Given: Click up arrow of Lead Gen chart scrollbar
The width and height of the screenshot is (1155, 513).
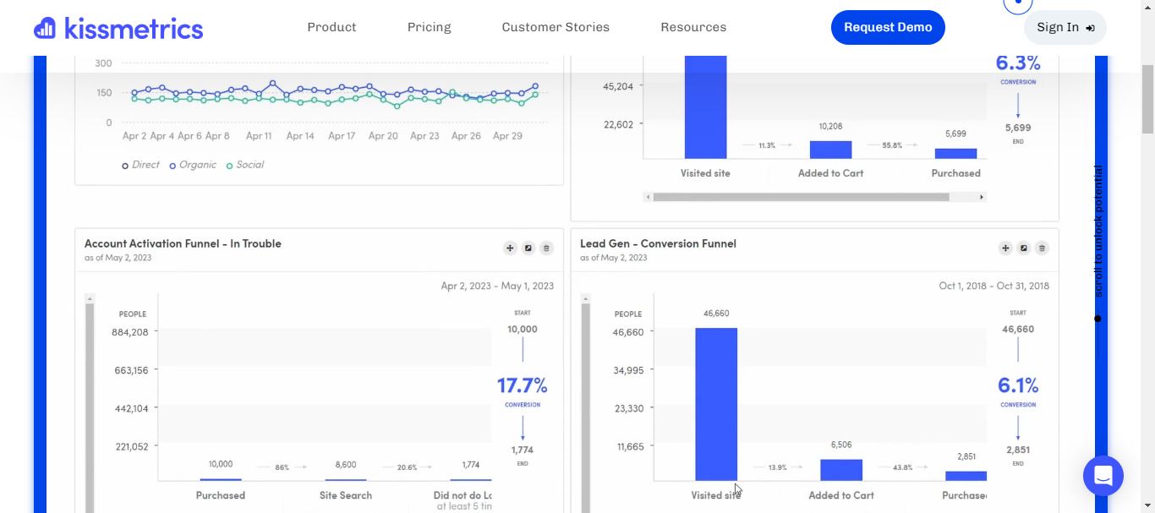Looking at the screenshot, I should pyautogui.click(x=586, y=298).
